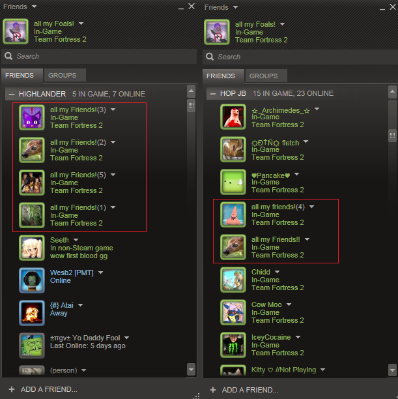The image size is (398, 399).
Task: Click scroll-down arrow of left friends list
Action: [192, 370]
